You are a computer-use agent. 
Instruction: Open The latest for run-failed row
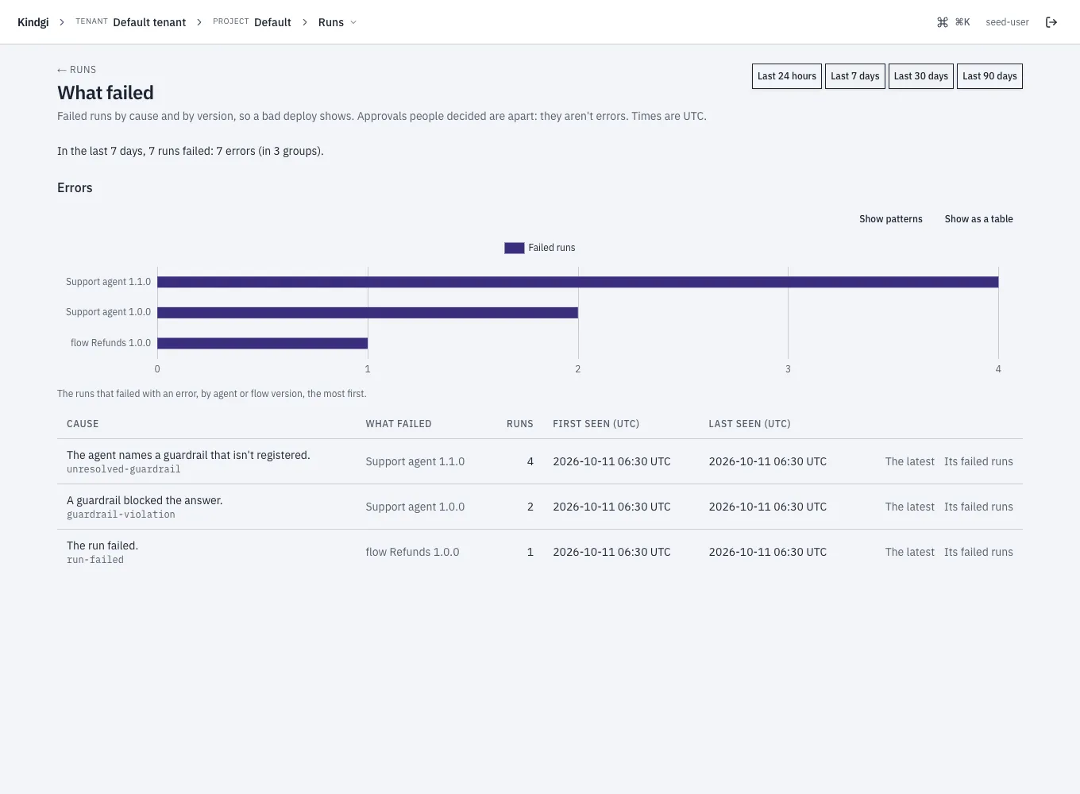(910, 552)
